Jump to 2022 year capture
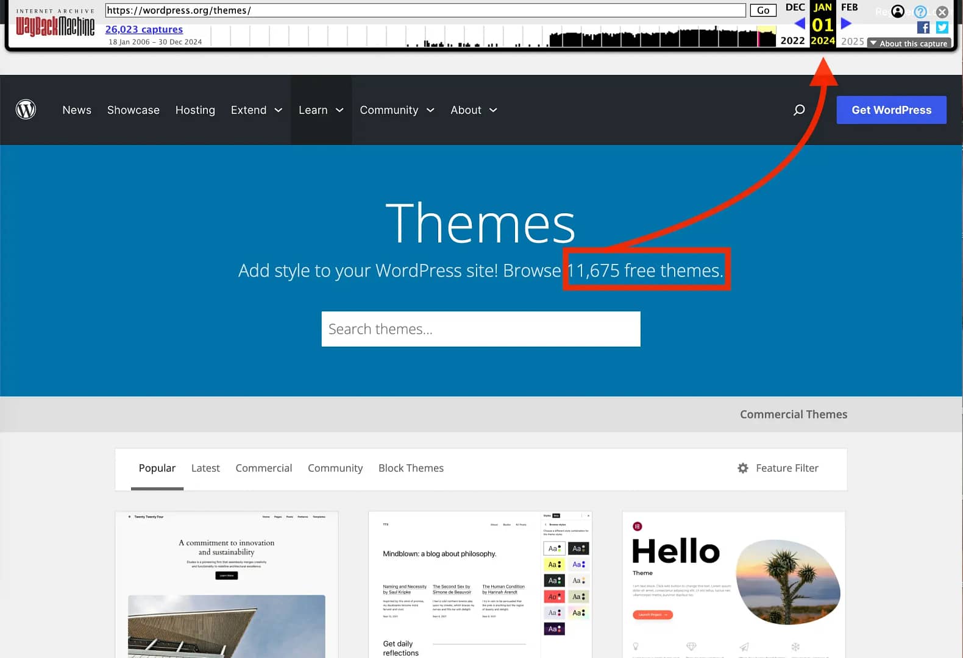The width and height of the screenshot is (963, 658). tap(792, 41)
